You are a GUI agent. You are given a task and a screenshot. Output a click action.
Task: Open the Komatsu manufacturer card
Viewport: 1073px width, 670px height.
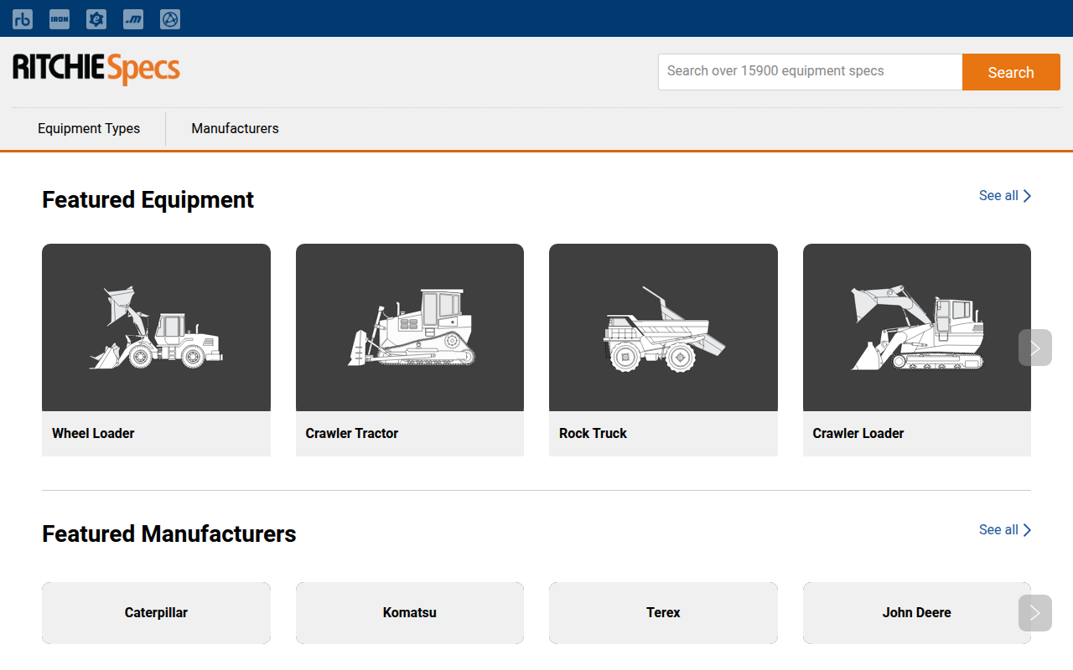pyautogui.click(x=410, y=613)
